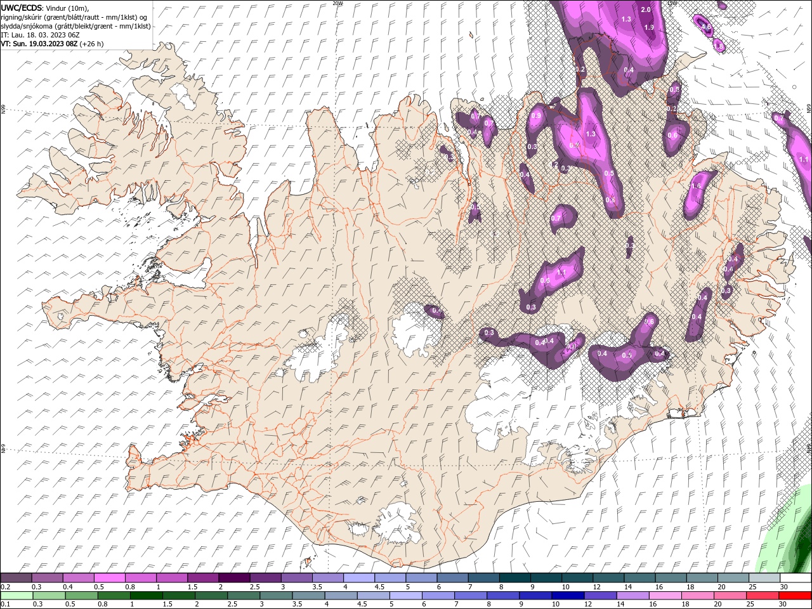This screenshot has height=609, width=812.
Task: Select the 20–25 rain legend swatch
Action: coord(730,595)
